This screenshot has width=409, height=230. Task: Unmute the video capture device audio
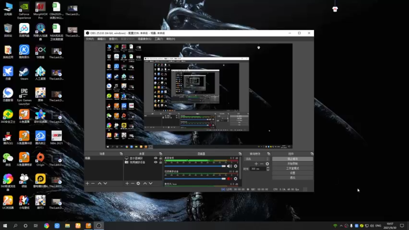(229, 178)
